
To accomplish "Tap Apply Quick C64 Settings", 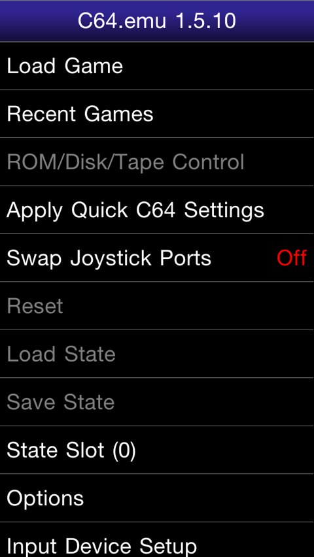I will (157, 210).
